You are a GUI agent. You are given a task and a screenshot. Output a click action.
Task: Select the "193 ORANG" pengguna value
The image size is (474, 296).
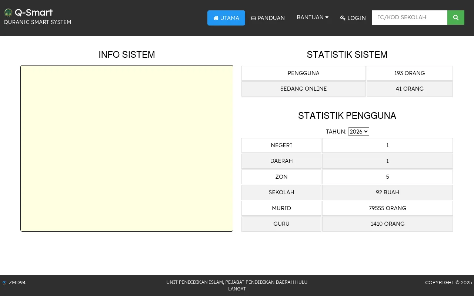coord(410,73)
